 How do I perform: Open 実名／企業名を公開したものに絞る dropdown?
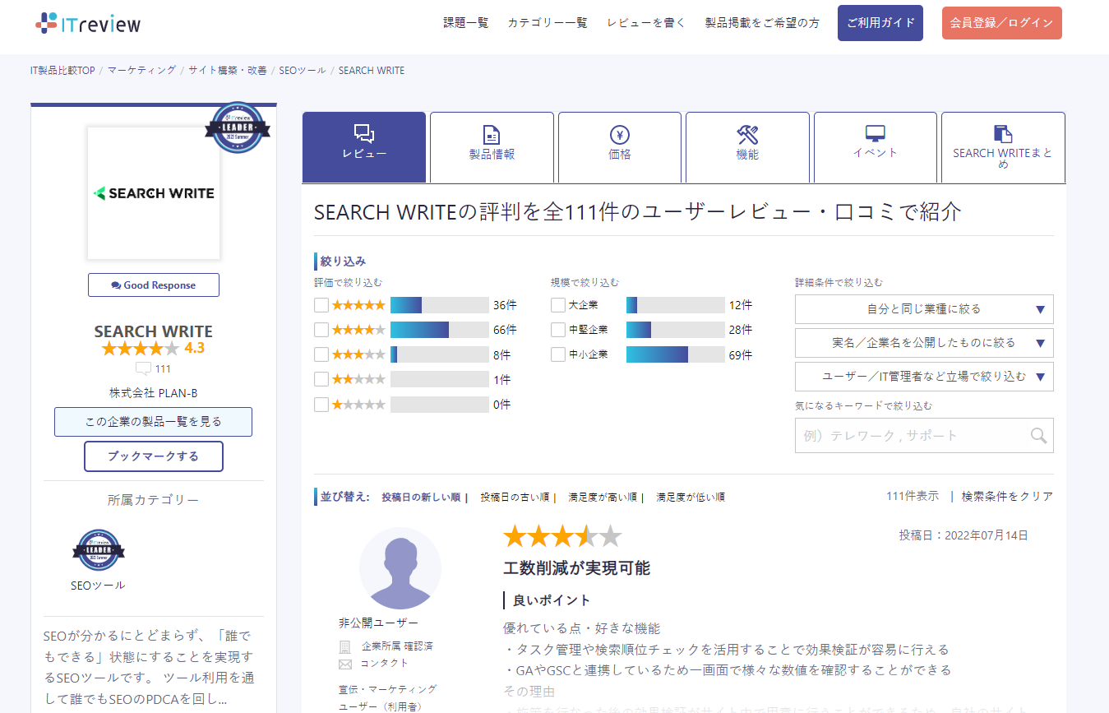[924, 343]
